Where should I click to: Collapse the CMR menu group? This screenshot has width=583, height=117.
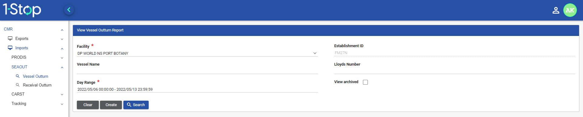(33, 29)
